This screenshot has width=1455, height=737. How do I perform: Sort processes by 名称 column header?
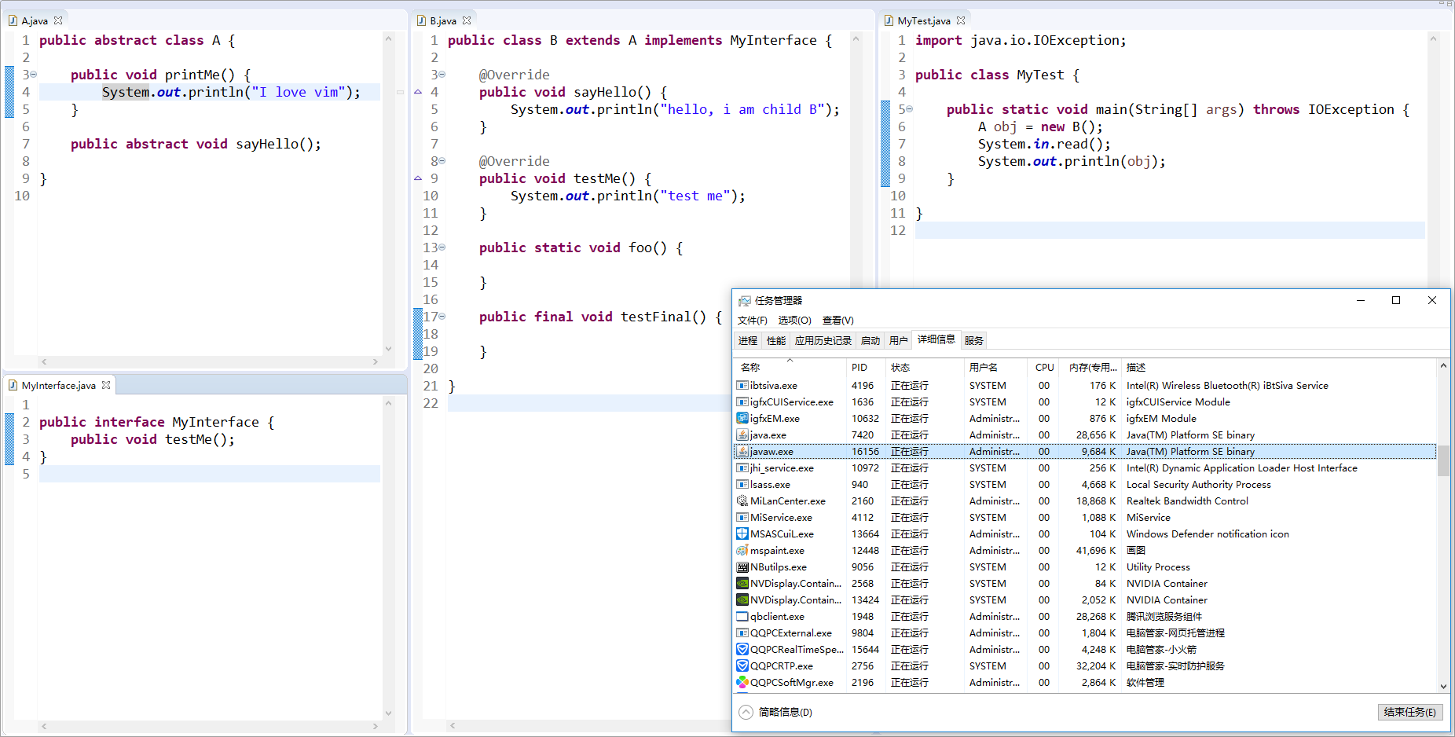[x=790, y=367]
